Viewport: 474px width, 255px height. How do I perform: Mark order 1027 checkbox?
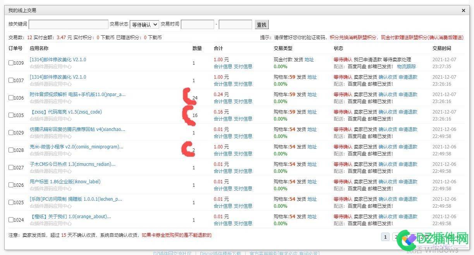point(11,167)
